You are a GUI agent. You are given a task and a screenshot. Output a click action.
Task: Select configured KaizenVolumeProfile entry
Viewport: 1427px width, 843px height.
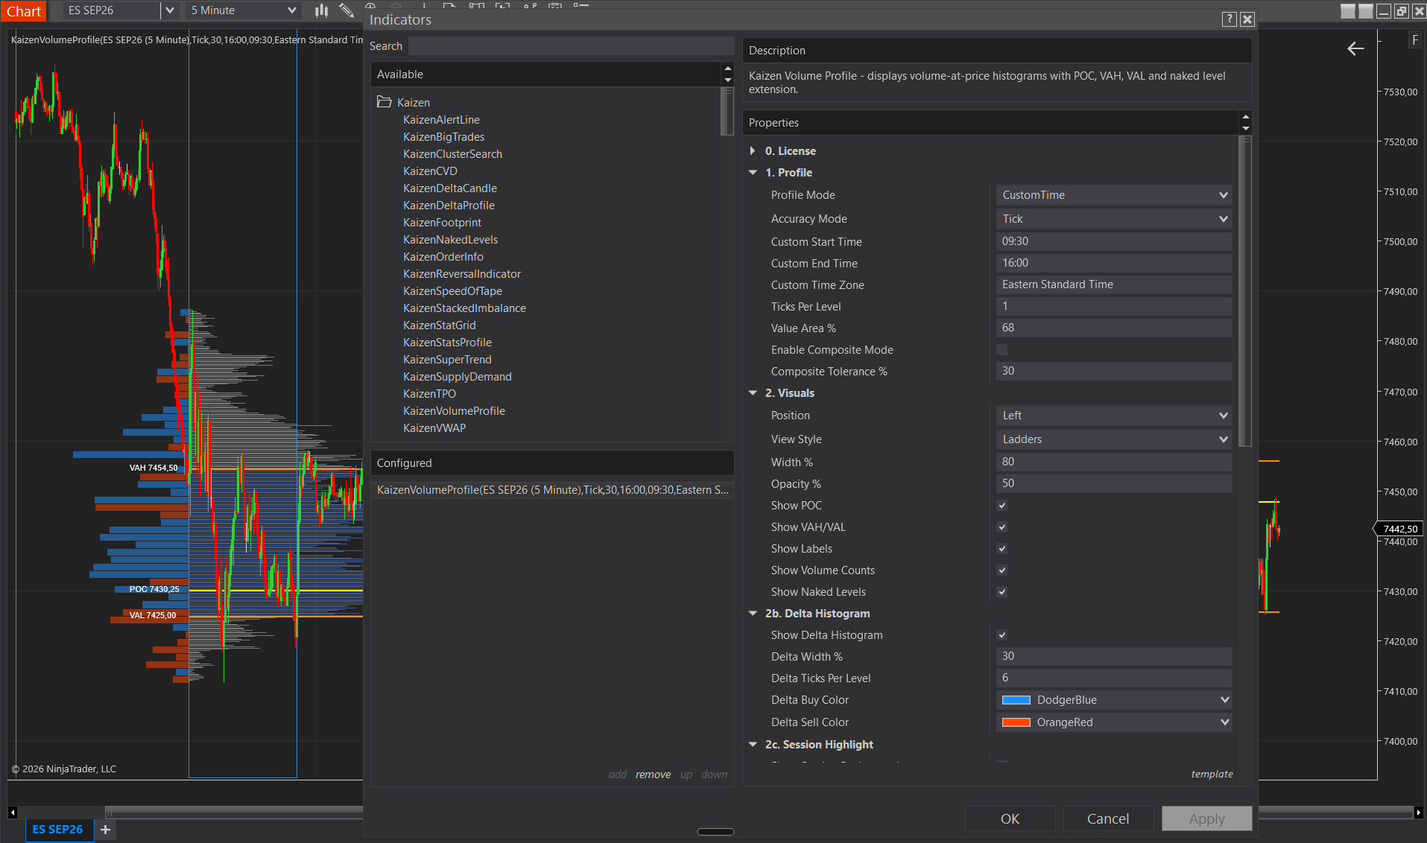552,490
